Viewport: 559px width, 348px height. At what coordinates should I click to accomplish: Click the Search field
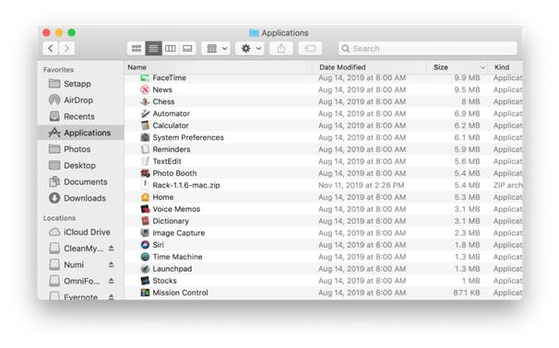(428, 49)
